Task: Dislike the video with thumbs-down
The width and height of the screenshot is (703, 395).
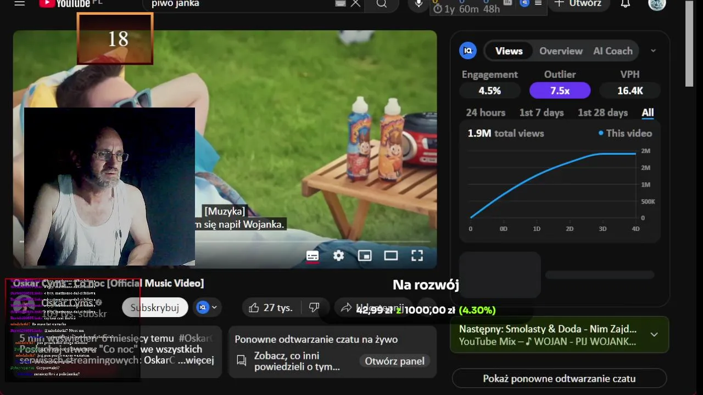Action: pos(314,308)
